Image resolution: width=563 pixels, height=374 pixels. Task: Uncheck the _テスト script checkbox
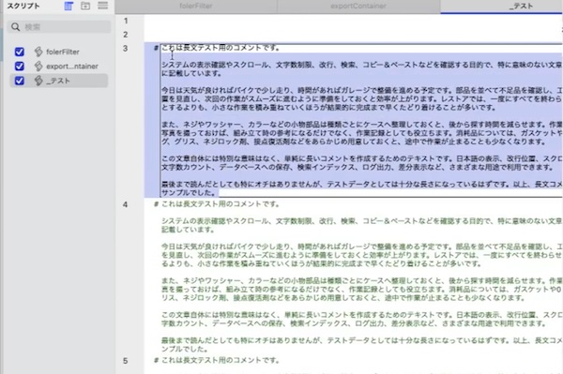[x=20, y=81]
